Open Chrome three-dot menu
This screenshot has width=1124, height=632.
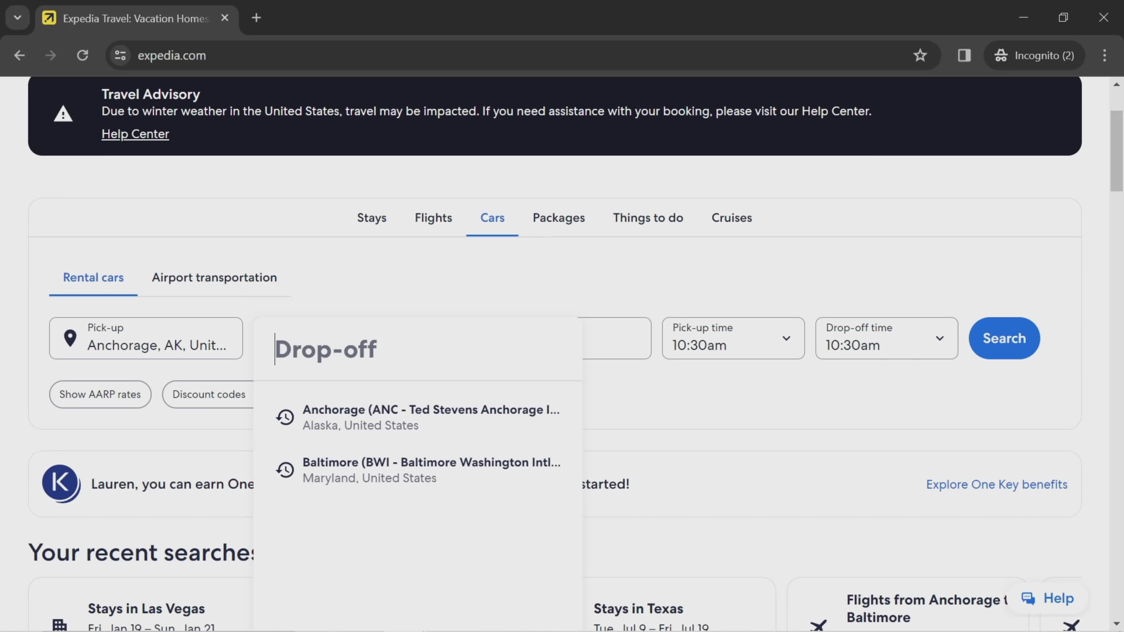coord(1104,55)
